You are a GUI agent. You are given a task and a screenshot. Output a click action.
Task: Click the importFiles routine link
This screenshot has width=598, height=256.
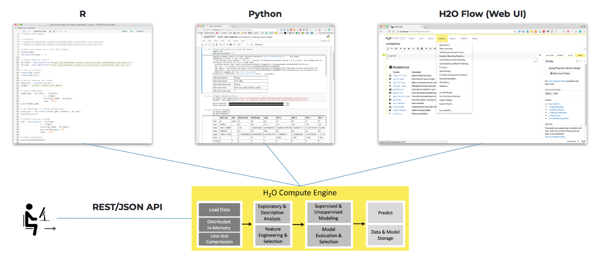400,76
